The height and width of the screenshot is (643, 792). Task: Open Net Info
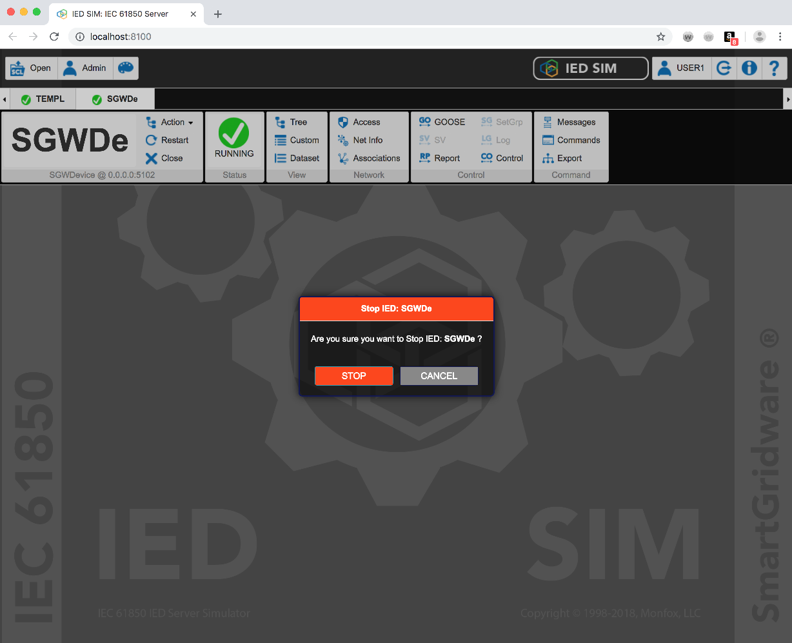tap(361, 140)
